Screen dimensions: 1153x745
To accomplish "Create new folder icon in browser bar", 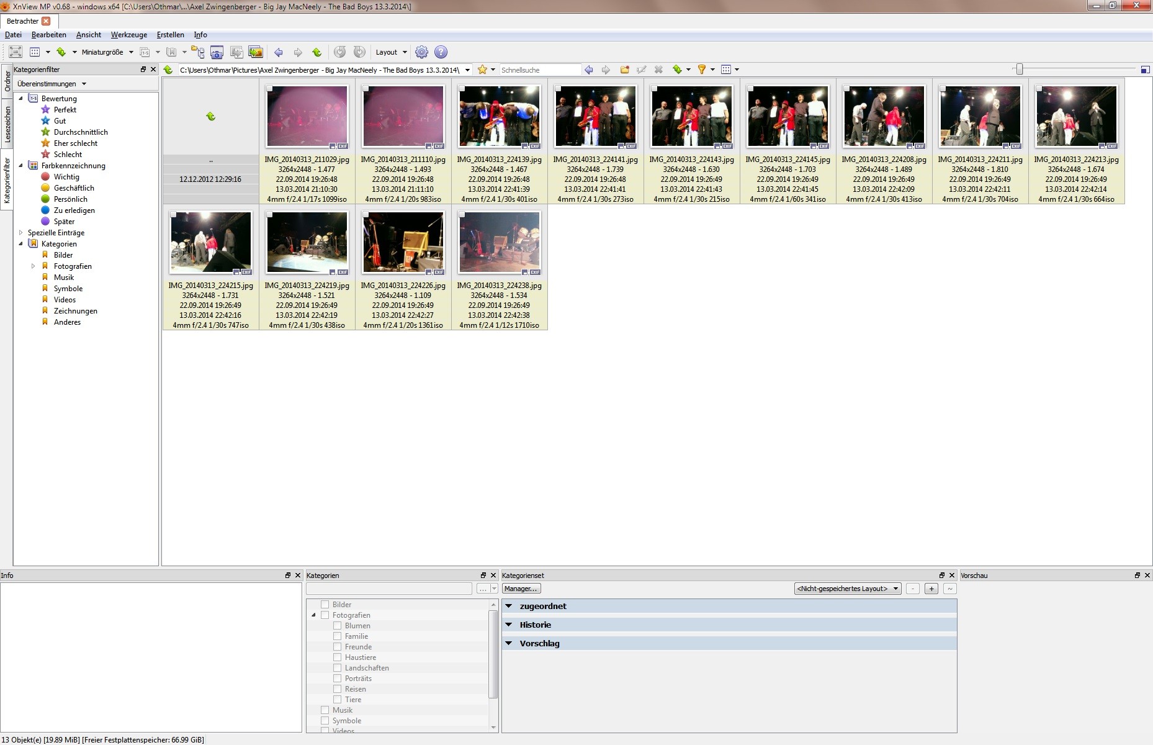I will [x=625, y=70].
